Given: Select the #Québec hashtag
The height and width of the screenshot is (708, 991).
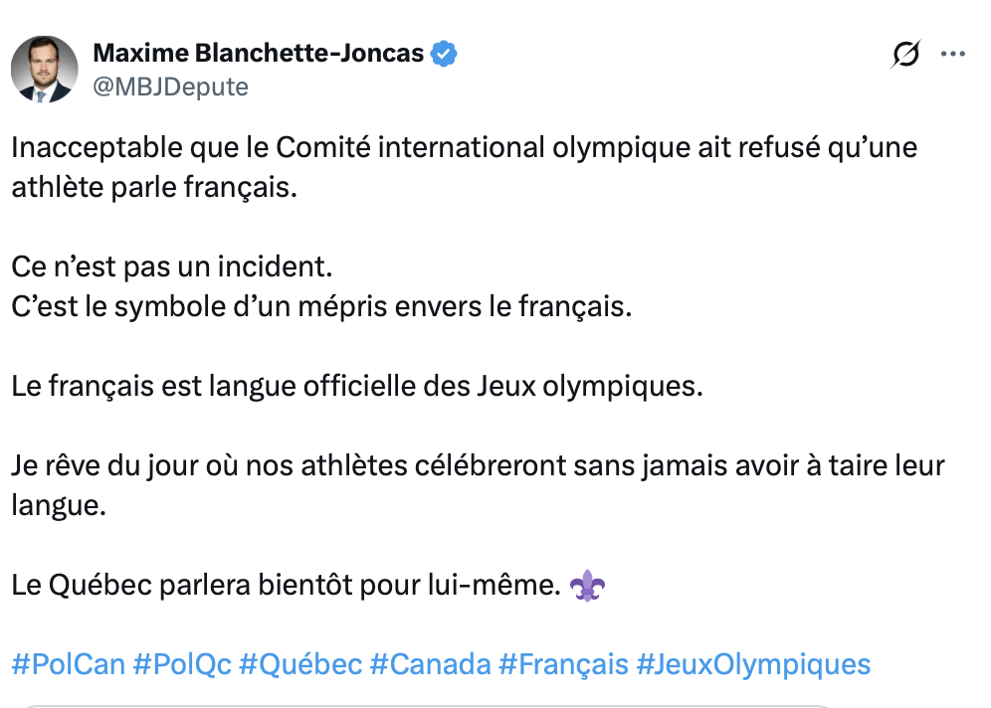Looking at the screenshot, I should pos(300,663).
